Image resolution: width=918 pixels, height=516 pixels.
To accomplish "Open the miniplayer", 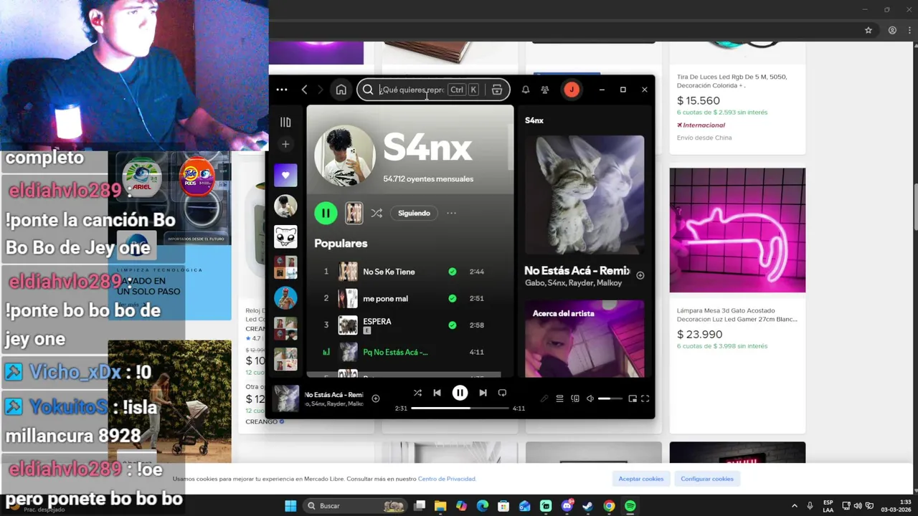I will point(633,398).
